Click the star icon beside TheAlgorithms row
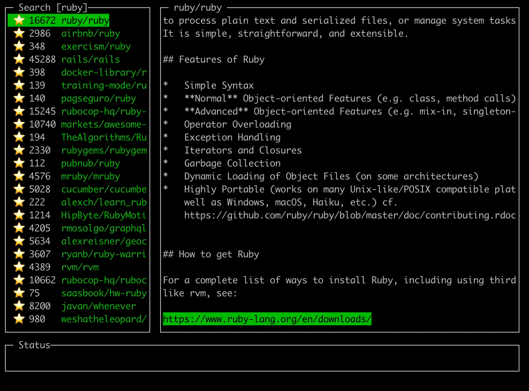The image size is (529, 391). pos(19,137)
